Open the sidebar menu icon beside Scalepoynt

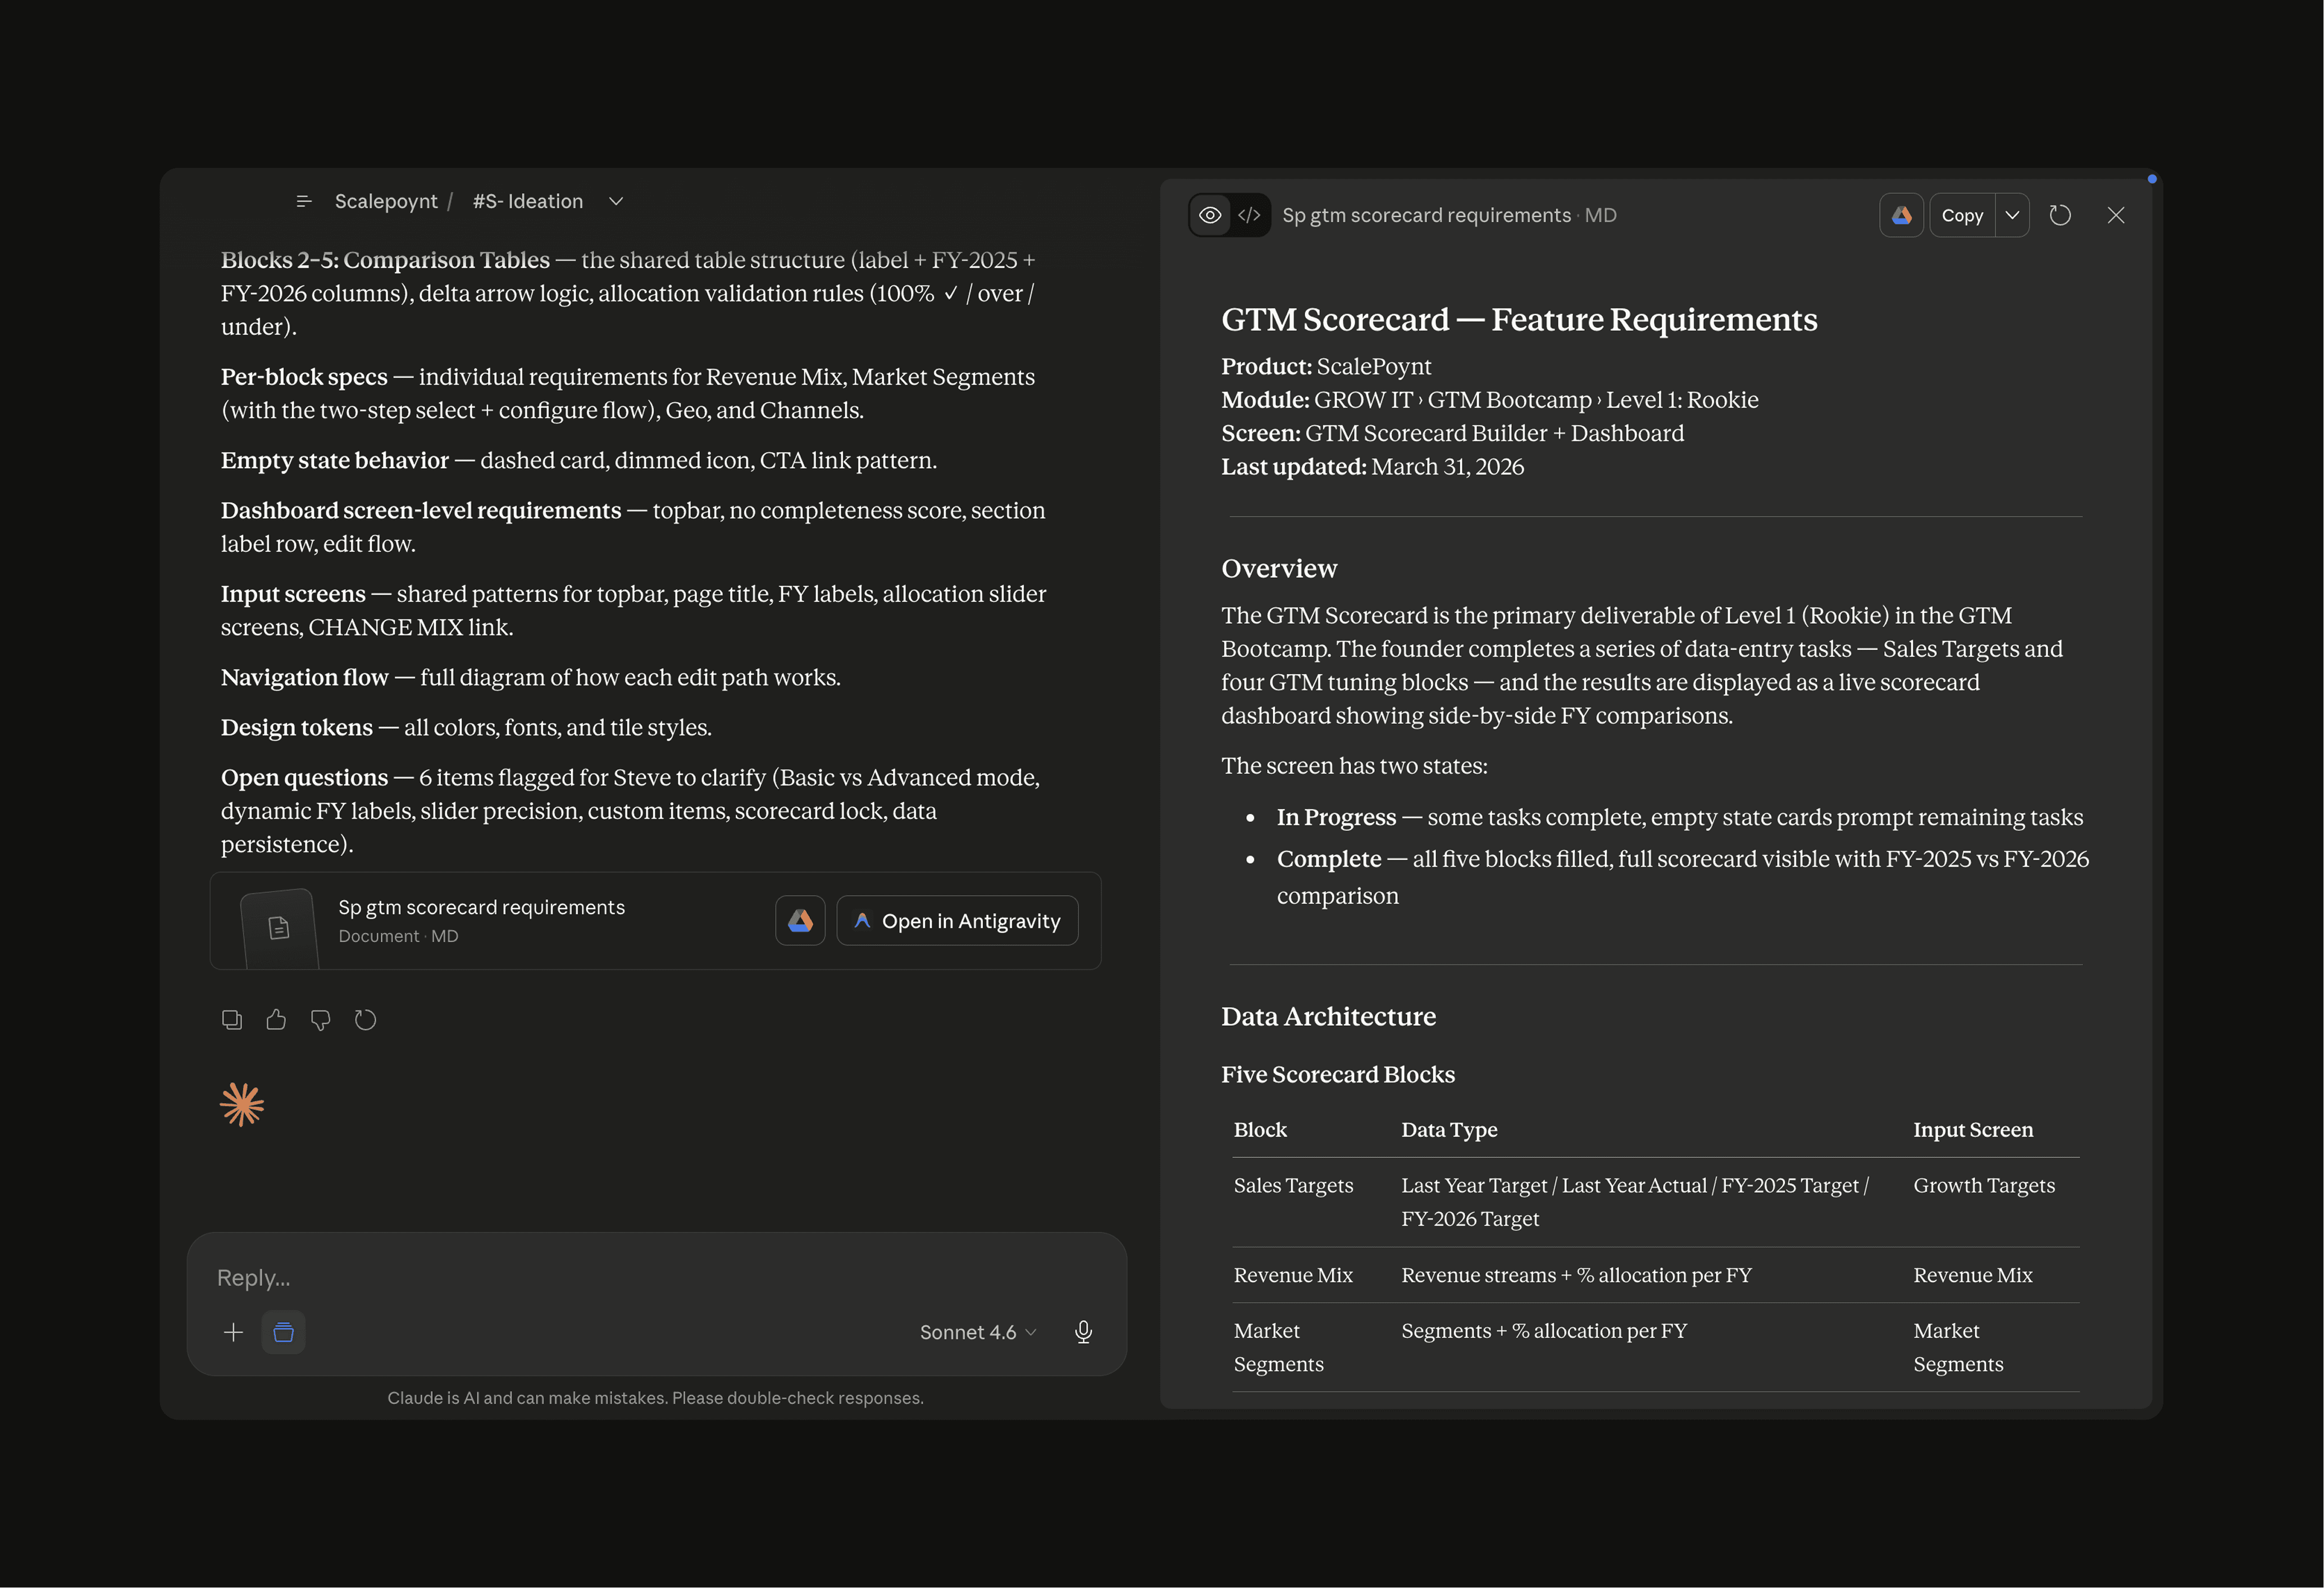[304, 201]
